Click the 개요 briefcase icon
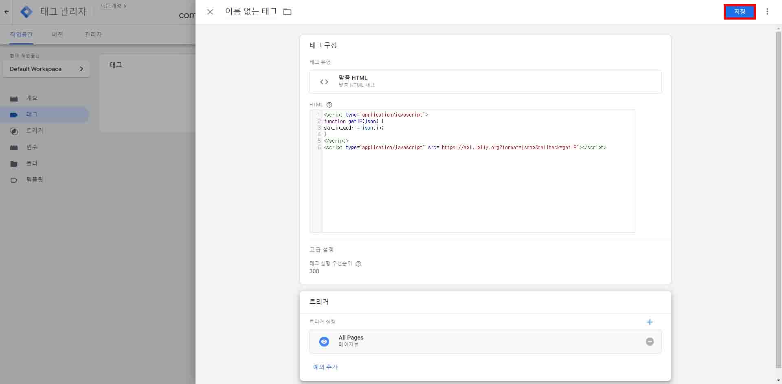The width and height of the screenshot is (782, 384). (x=14, y=99)
